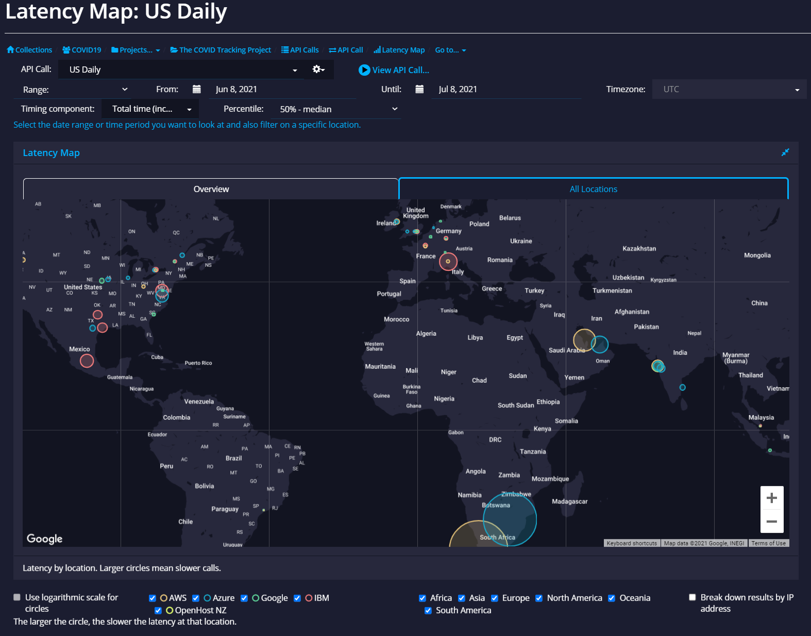Screen dimensions: 811x636
Task: Enable Break down results by IP address
Action: [692, 597]
